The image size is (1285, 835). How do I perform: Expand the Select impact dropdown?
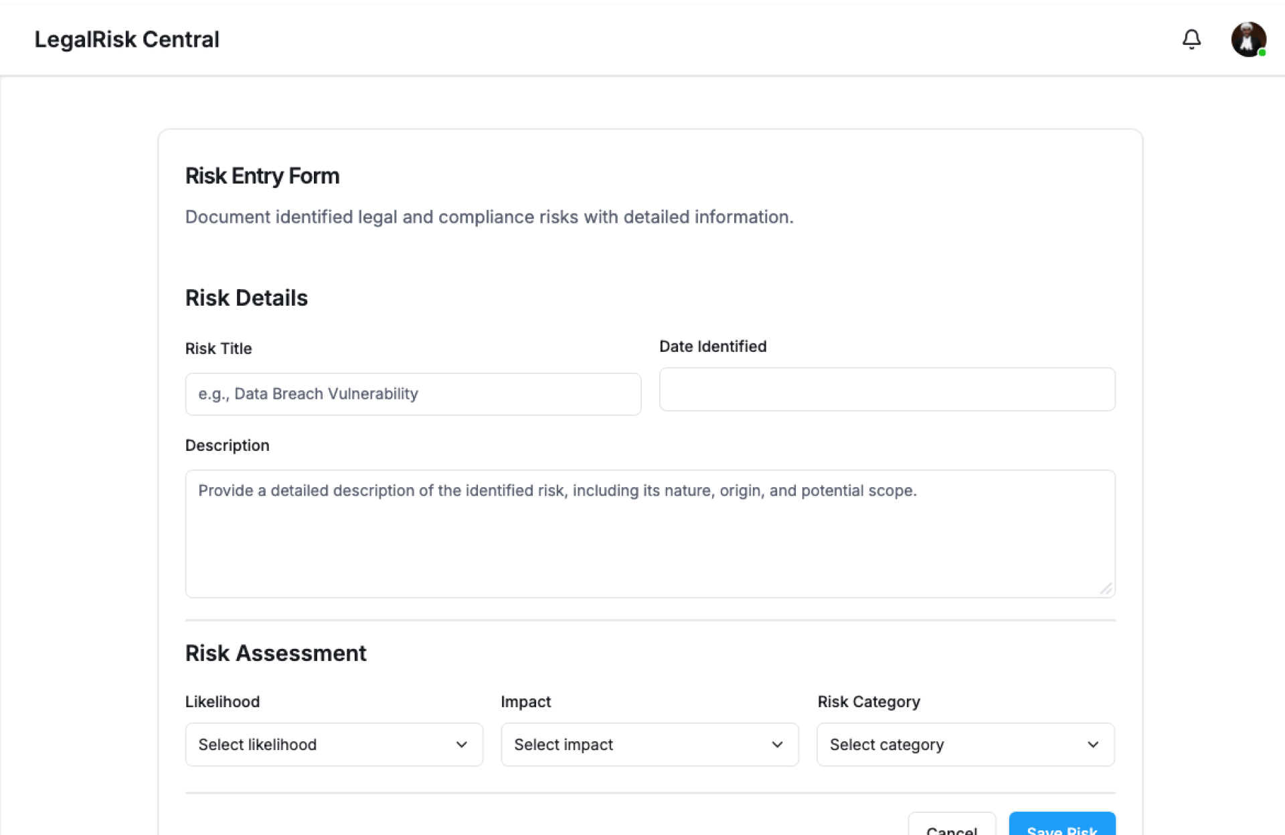(649, 745)
